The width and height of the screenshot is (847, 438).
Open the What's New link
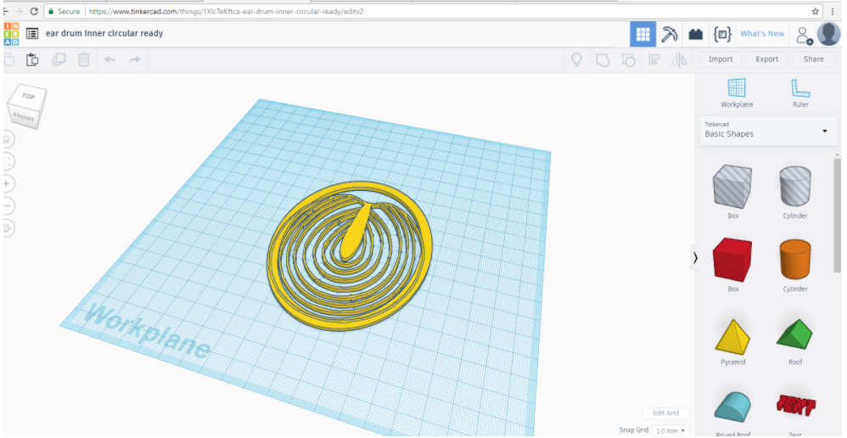tap(762, 34)
